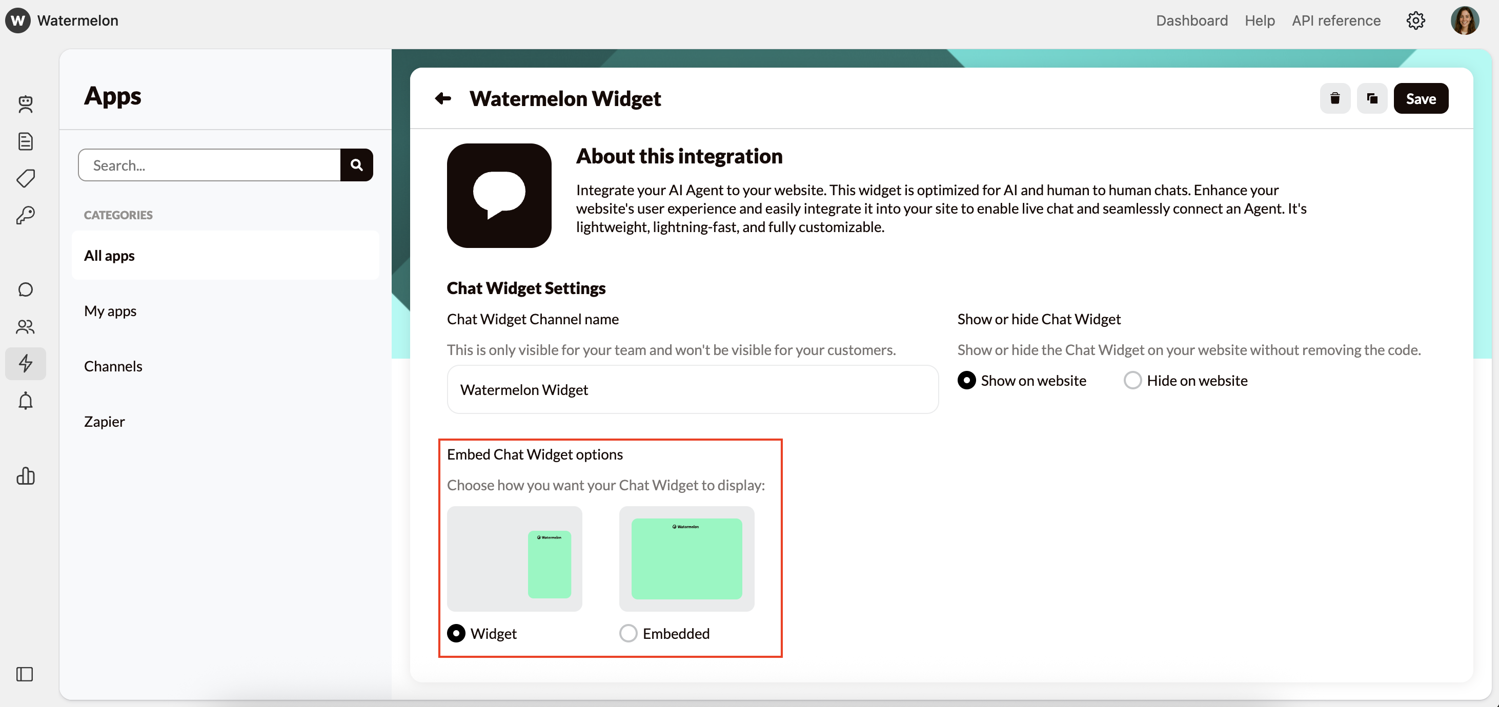Open the Channels category
The image size is (1499, 707).
pyautogui.click(x=113, y=366)
